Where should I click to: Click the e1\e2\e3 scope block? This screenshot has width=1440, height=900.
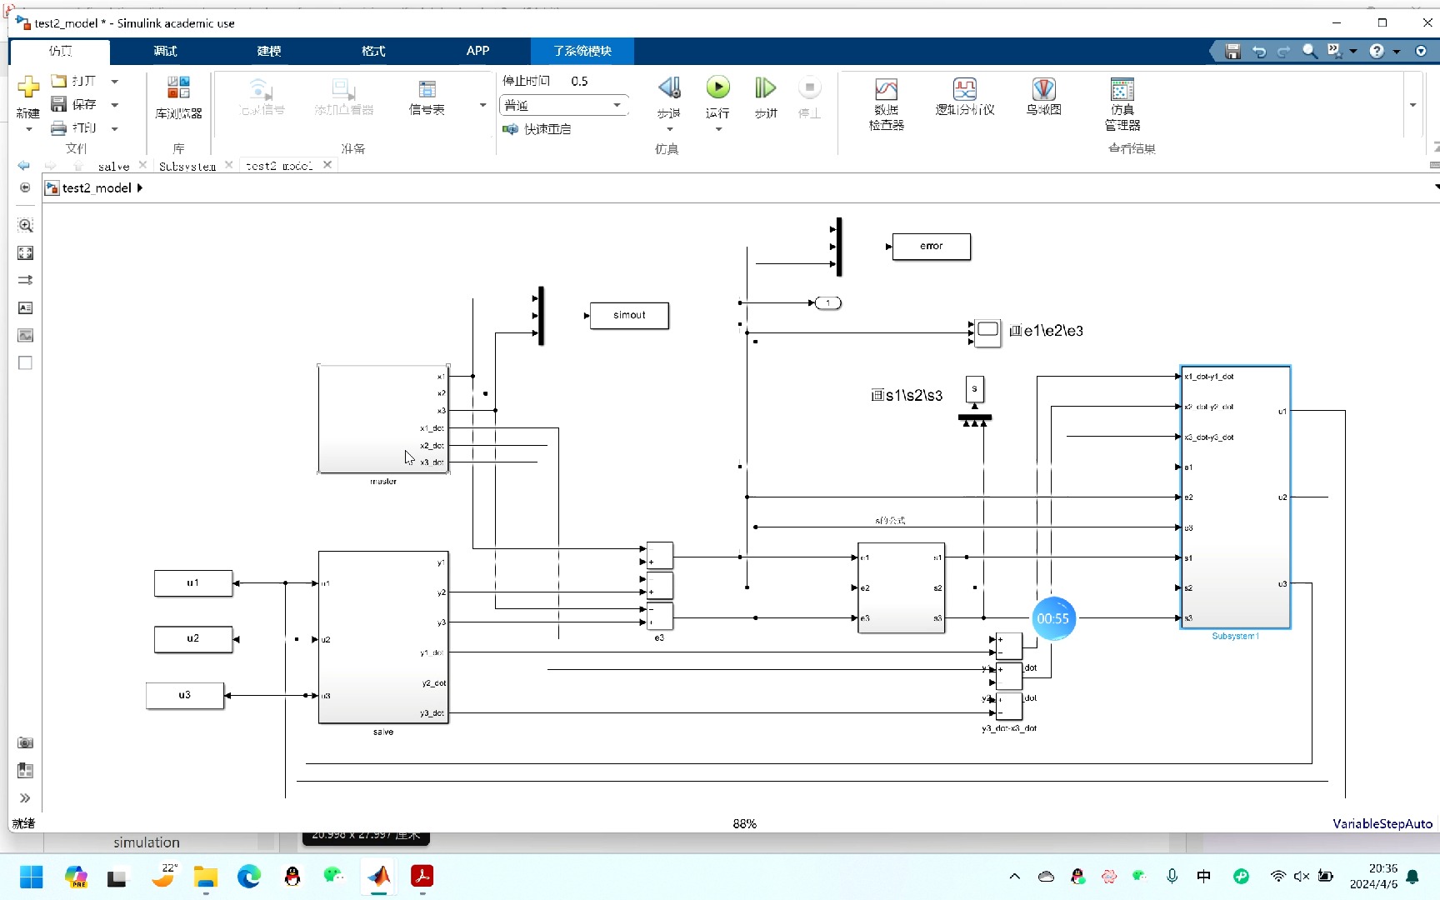pos(987,332)
